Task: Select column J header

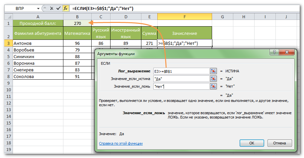Action: point(286,17)
